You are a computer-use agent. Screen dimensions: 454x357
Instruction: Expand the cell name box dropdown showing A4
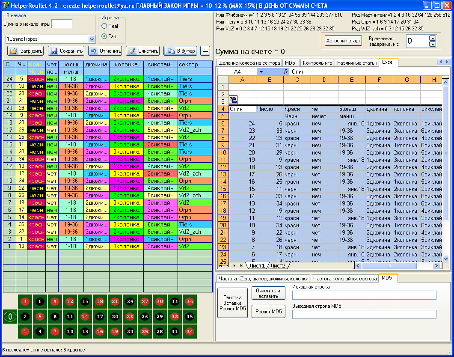pos(261,72)
